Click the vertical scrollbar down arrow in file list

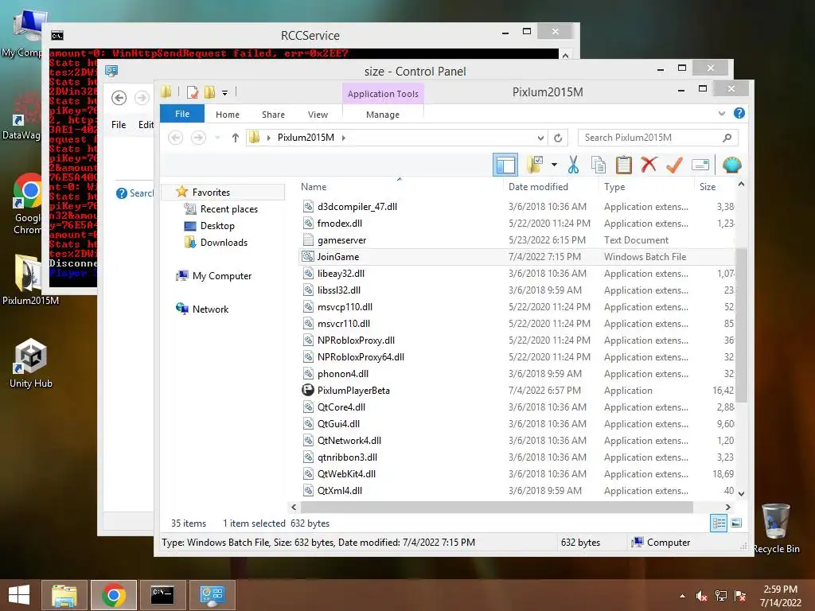(741, 494)
